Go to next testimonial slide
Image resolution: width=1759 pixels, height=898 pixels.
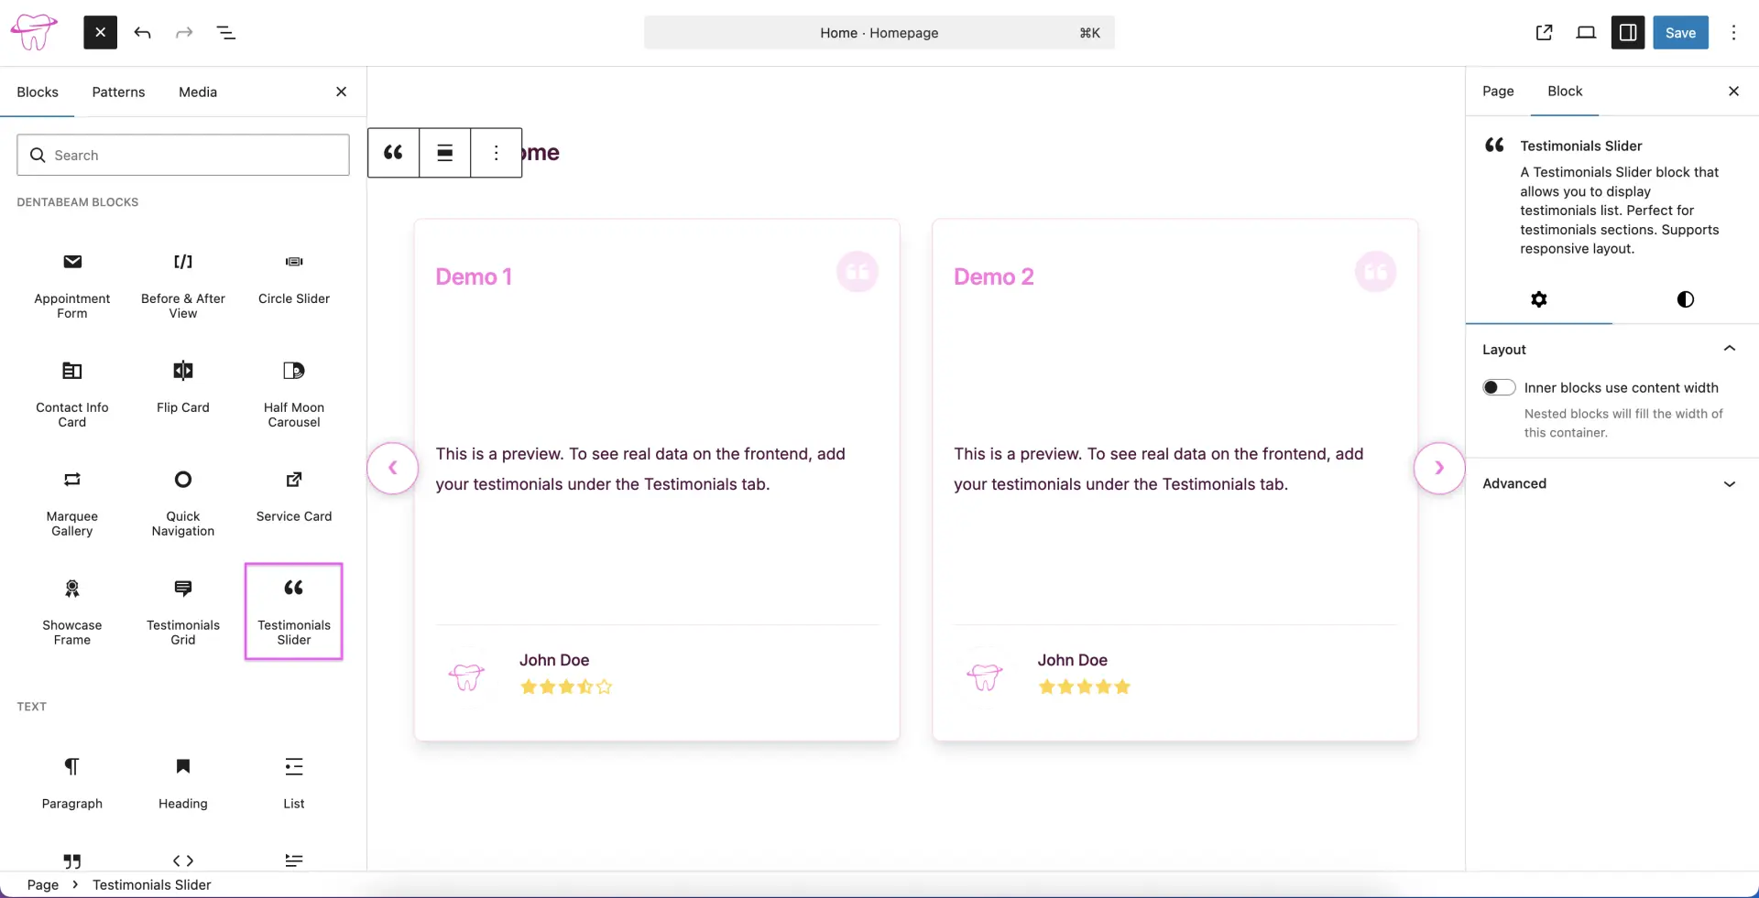coord(1439,469)
